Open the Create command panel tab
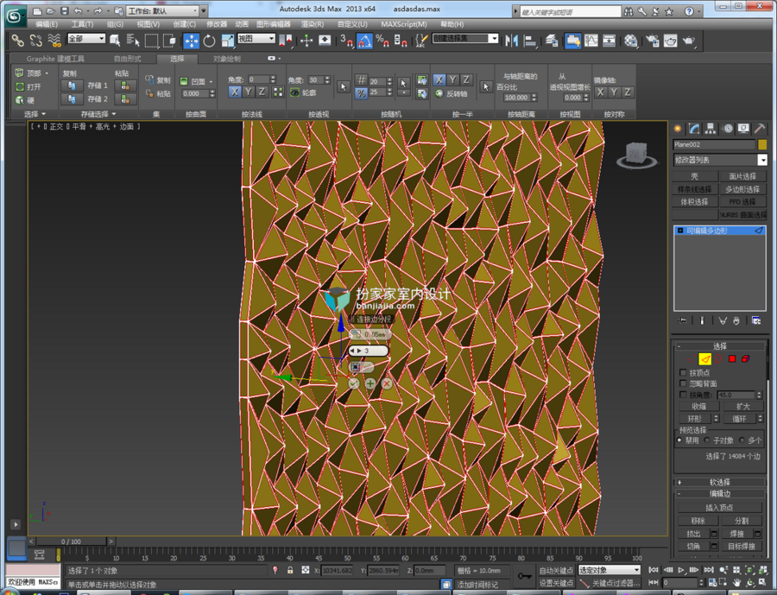777x595 pixels. tap(678, 129)
